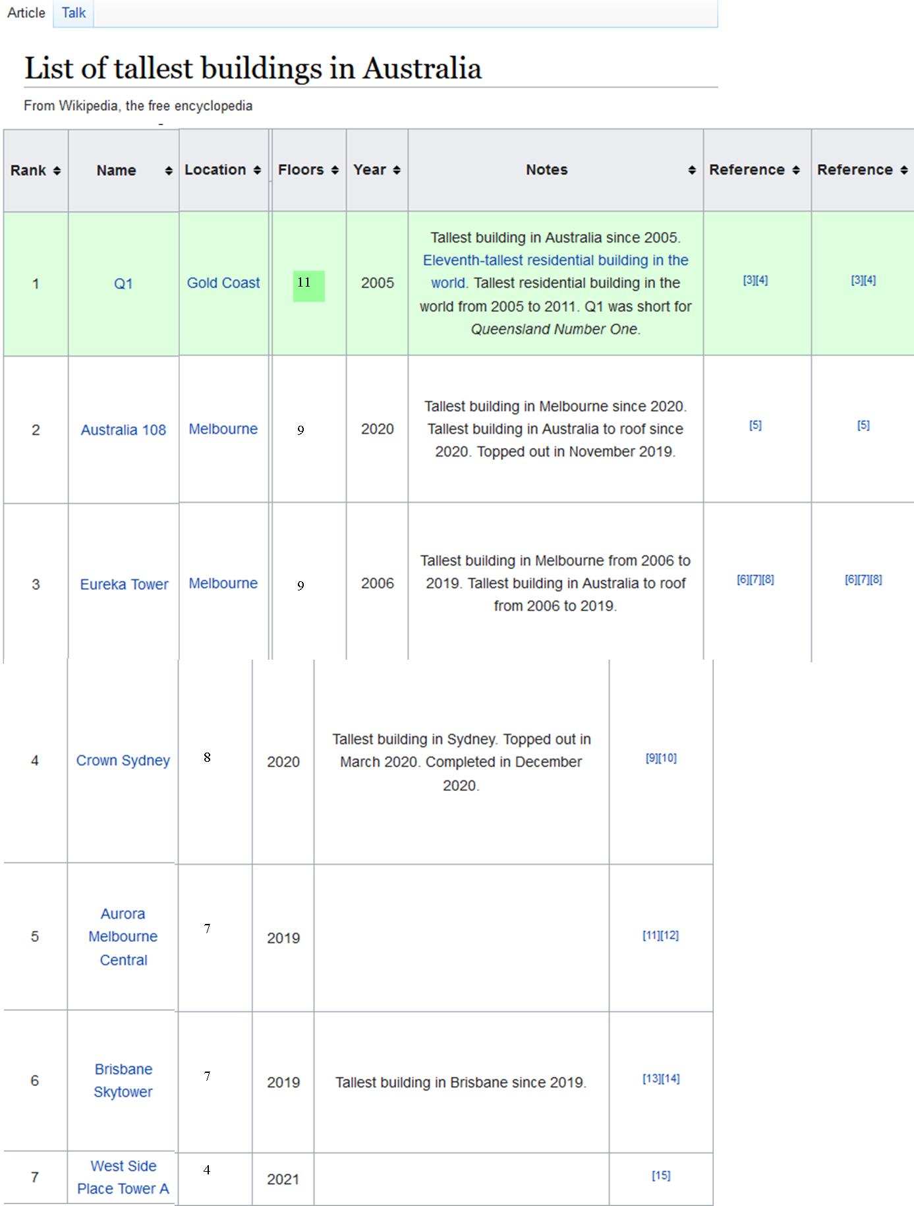Select year 2006 in Eureka Tower row
Screen dimensions: 914x1206
[378, 583]
